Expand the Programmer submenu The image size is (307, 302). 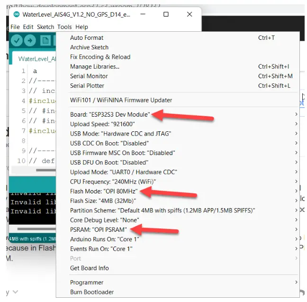178,283
